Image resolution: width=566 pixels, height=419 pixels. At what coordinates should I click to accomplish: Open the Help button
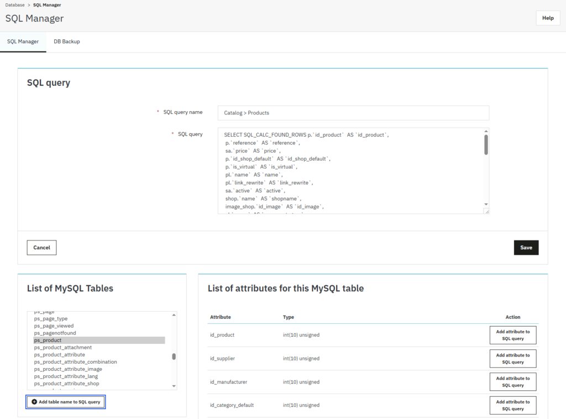pyautogui.click(x=548, y=18)
